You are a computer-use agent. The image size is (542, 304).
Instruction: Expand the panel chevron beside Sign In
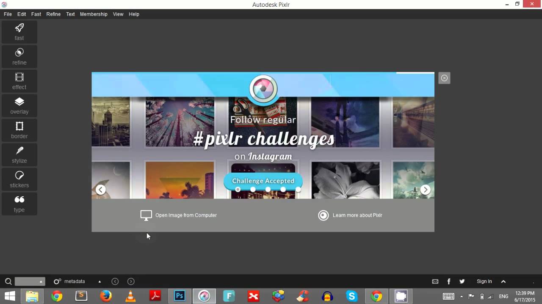(x=503, y=282)
